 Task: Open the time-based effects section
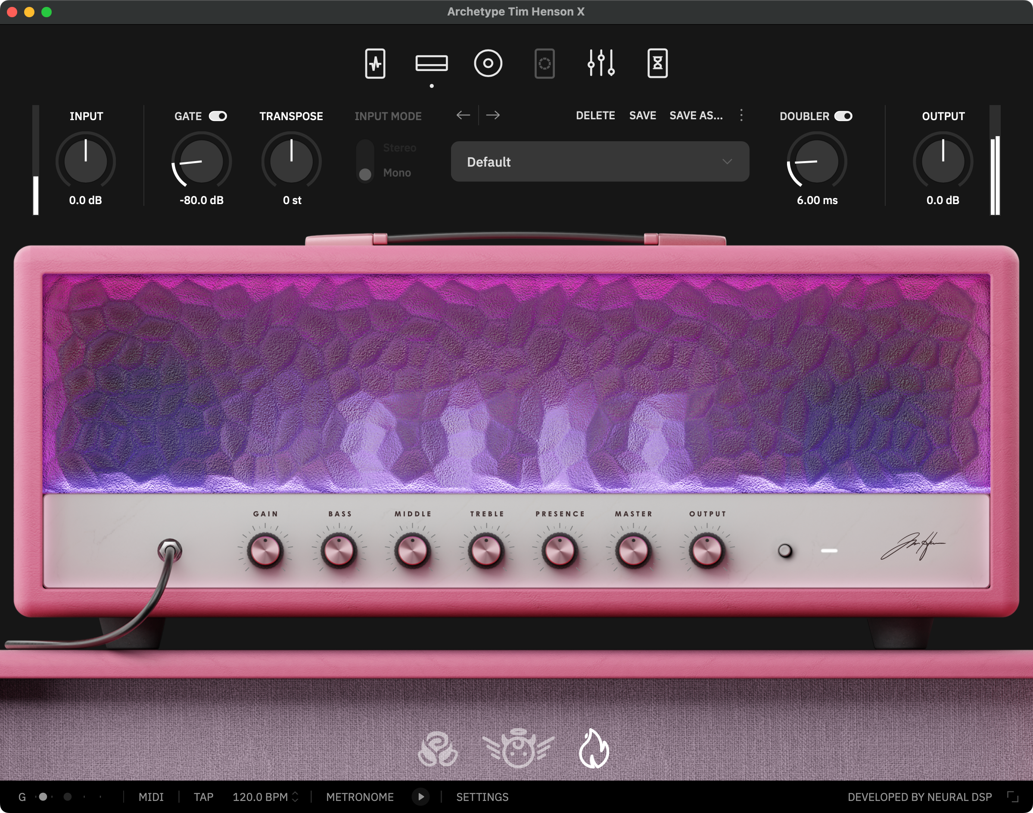pyautogui.click(x=657, y=63)
